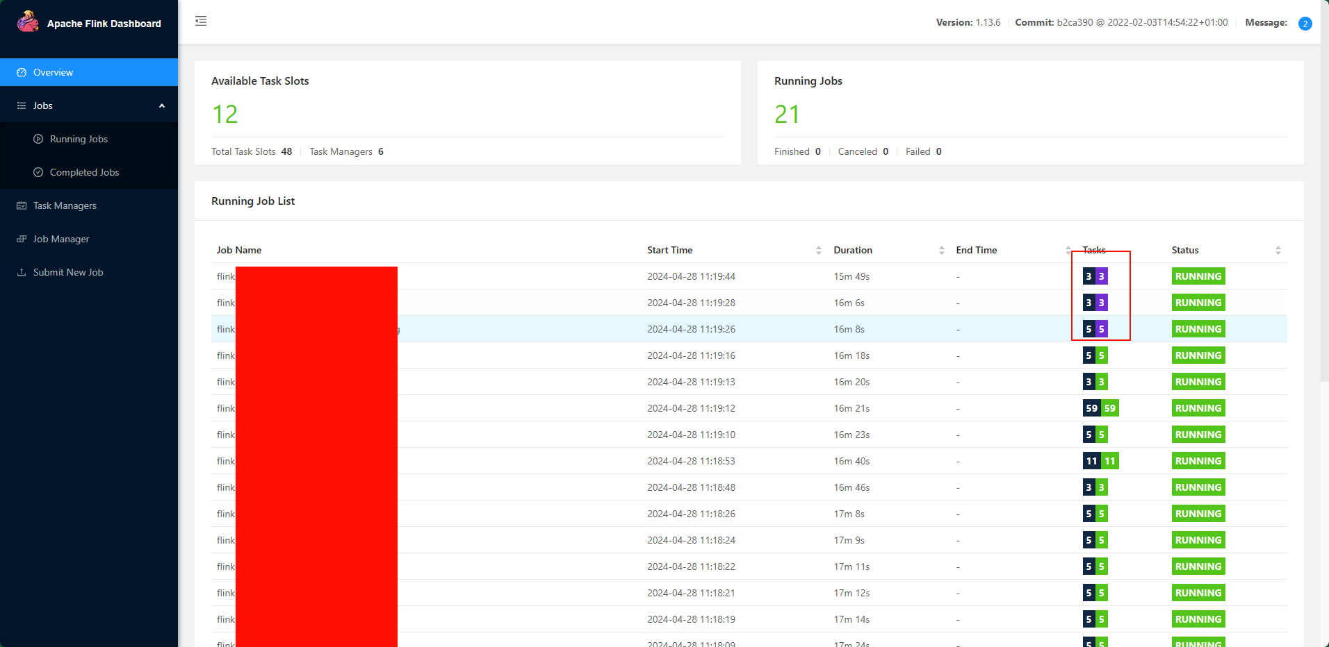Click RUNNING status of 16m 40s job
The height and width of the screenshot is (647, 1329).
pyautogui.click(x=1198, y=461)
